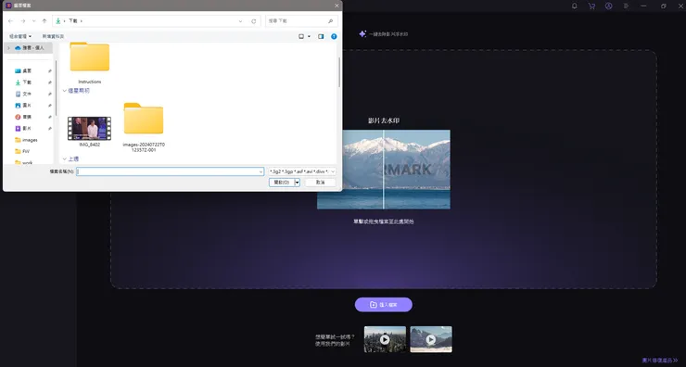Click the pin icon beside Music

pyautogui.click(x=49, y=117)
